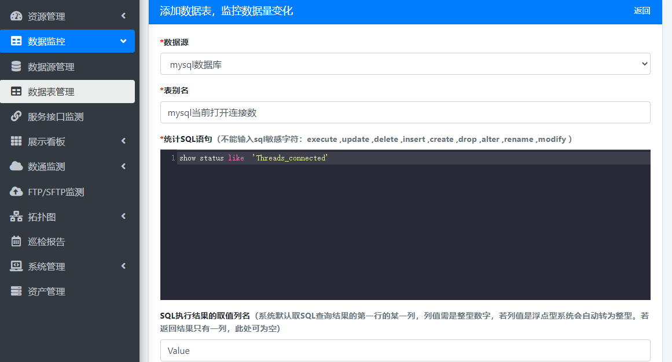Click the 拓扑图 sitemap icon
The height and width of the screenshot is (362, 672).
16,216
